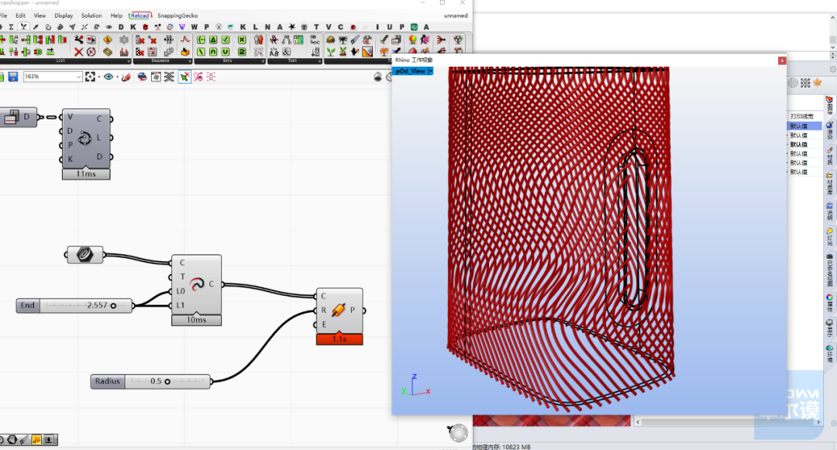Click the 打印线宽 column header

pyautogui.click(x=802, y=116)
